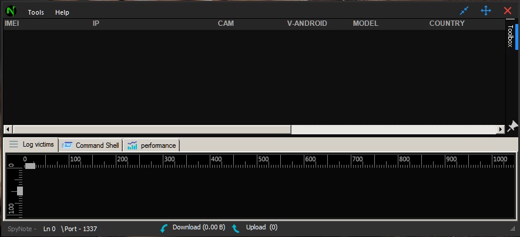Click the vertical ruler slider handle
This screenshot has height=237, width=520.
(20, 191)
